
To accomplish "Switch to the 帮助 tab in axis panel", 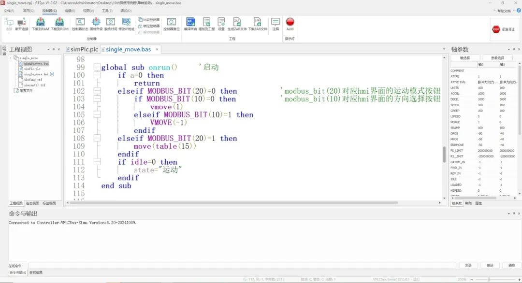I will 468,203.
